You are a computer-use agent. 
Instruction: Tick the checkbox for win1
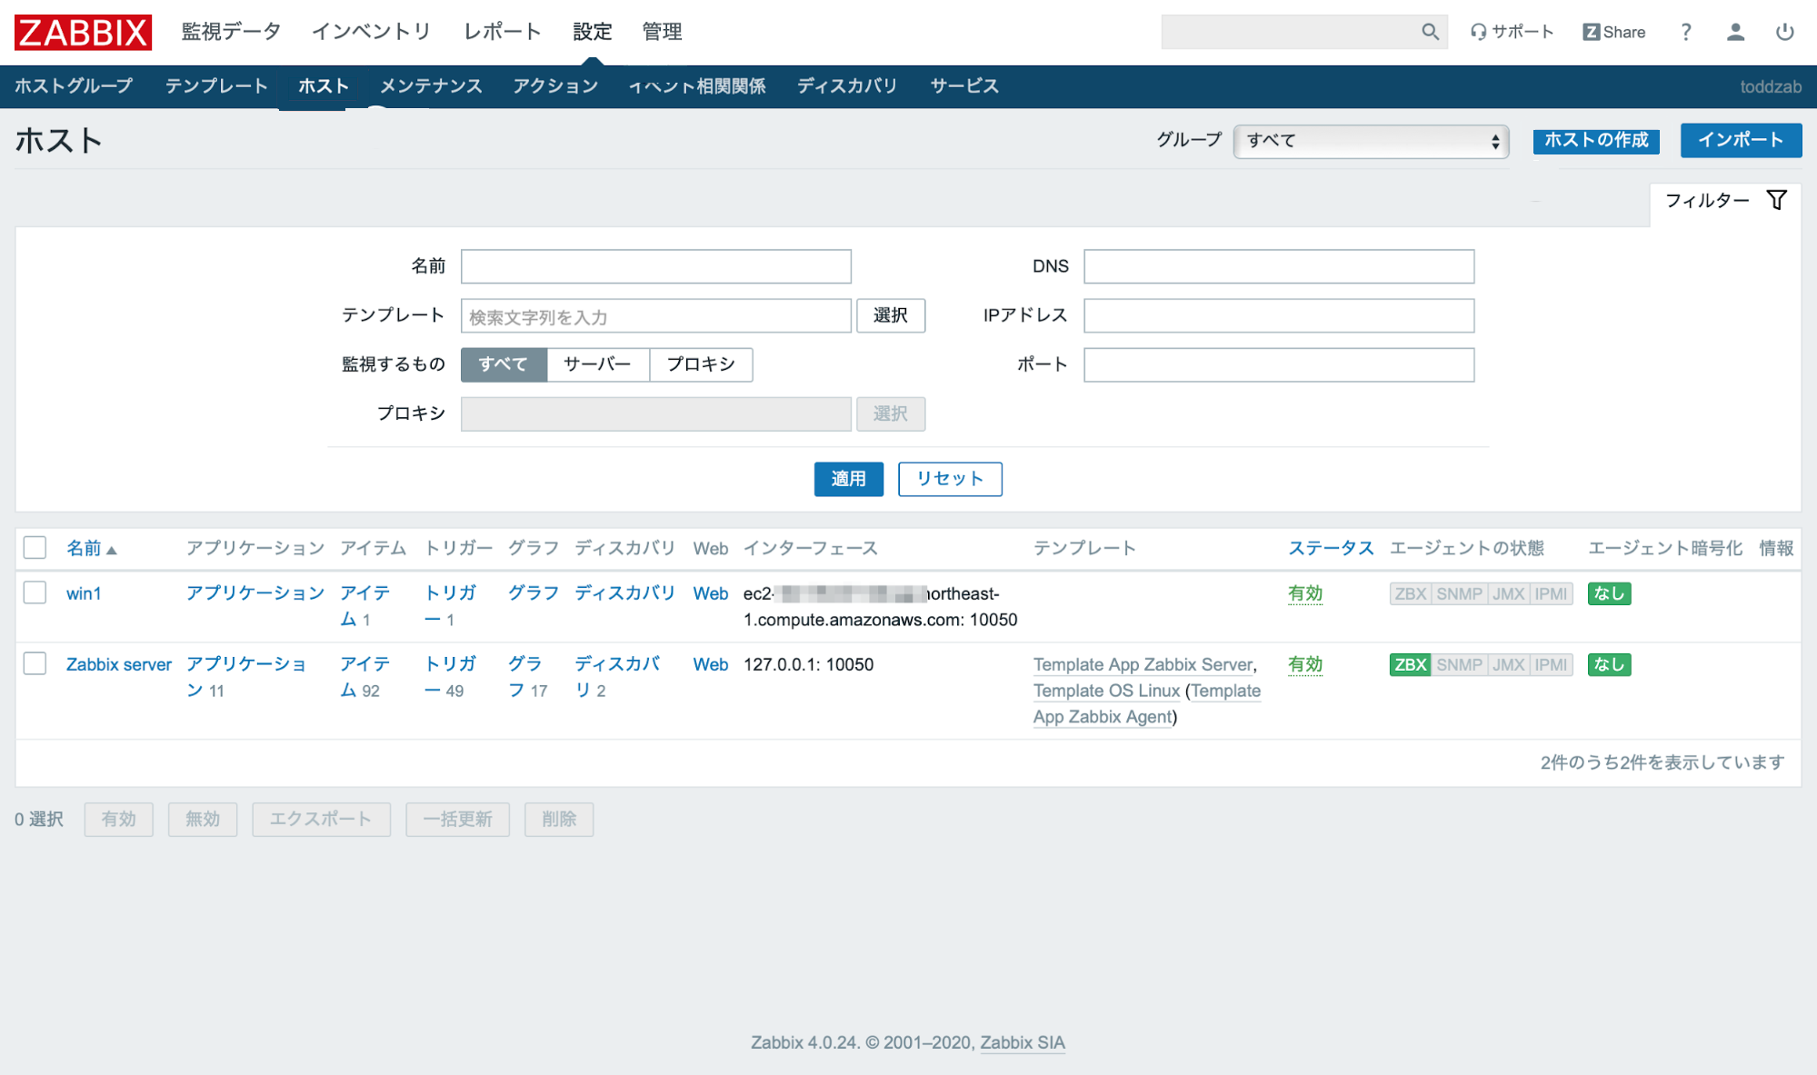pos(35,592)
